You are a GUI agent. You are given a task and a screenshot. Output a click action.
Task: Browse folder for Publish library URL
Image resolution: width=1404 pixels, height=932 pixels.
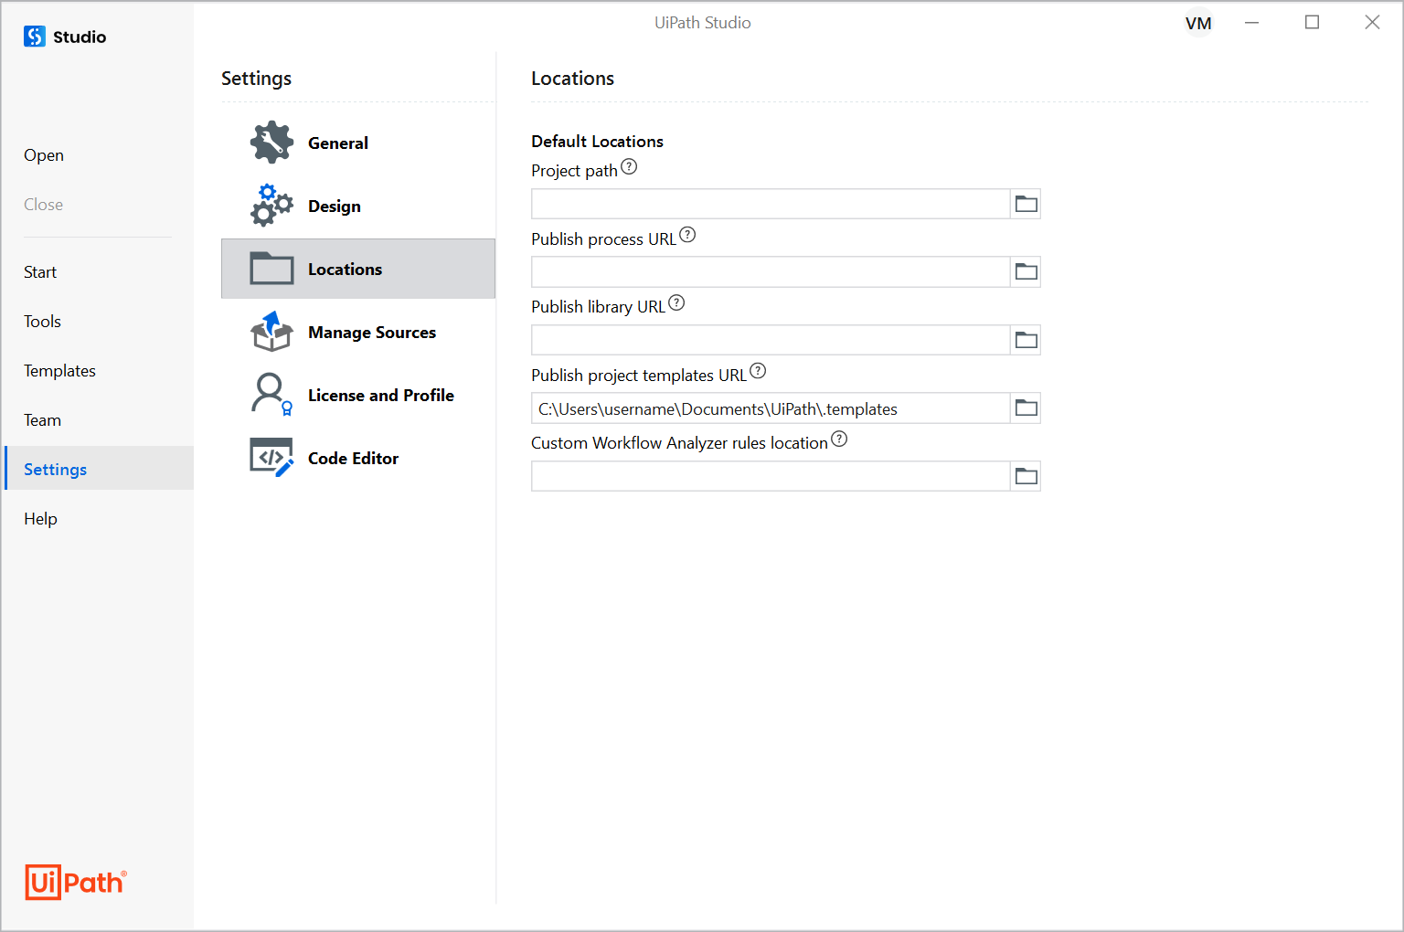[1026, 340]
